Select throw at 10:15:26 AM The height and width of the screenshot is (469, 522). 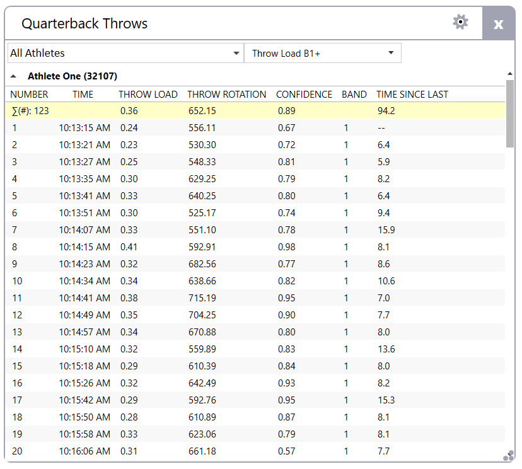click(255, 383)
